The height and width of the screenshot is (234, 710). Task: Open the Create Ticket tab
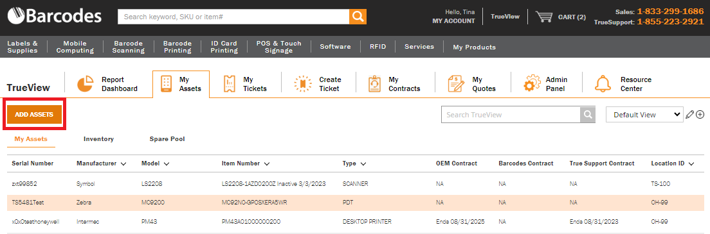click(318, 84)
